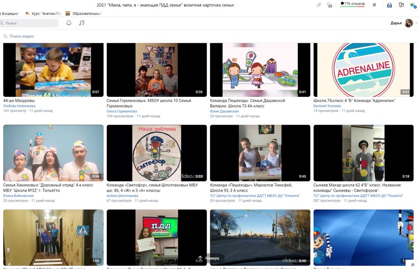Open the title link "44 шк Мазуровы"
The image size is (419, 269).
[x=19, y=101]
